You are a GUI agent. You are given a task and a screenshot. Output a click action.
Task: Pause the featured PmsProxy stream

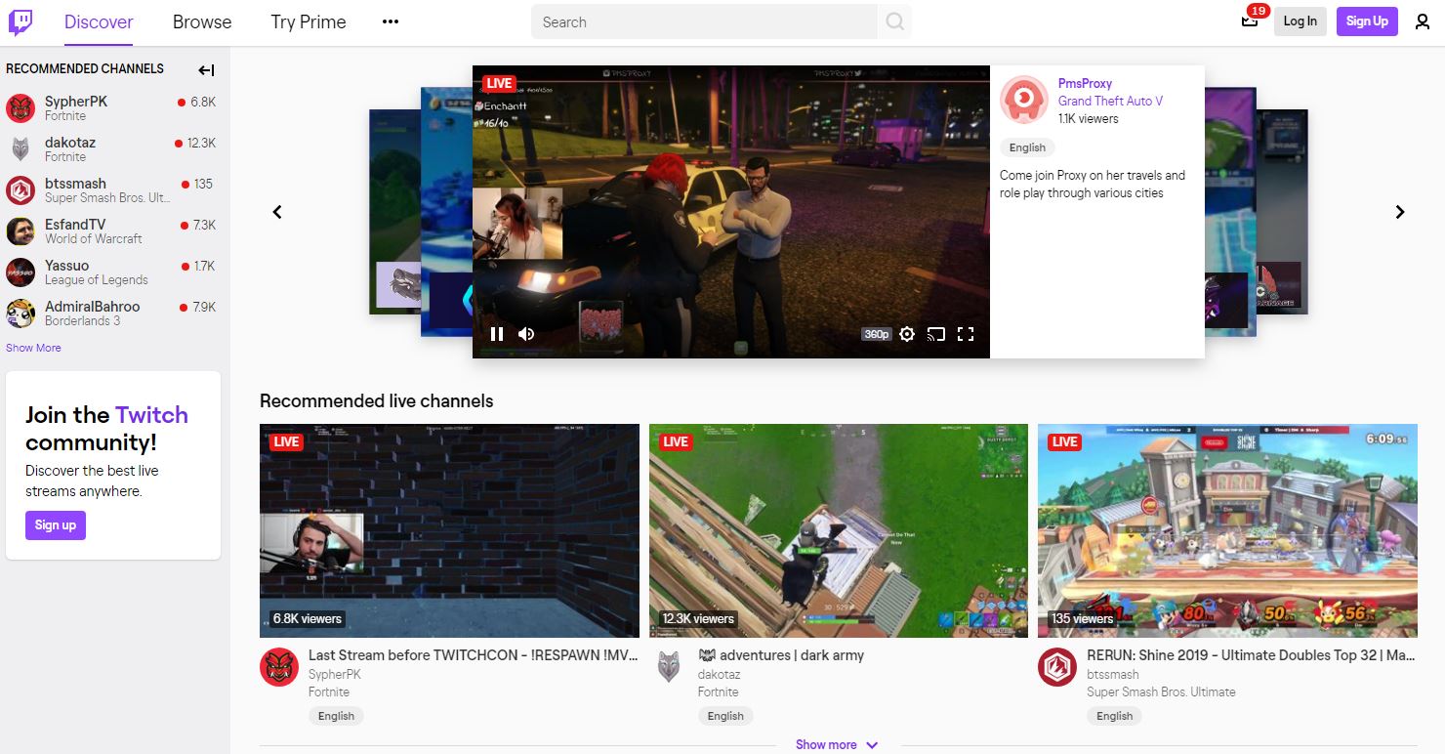click(x=497, y=334)
